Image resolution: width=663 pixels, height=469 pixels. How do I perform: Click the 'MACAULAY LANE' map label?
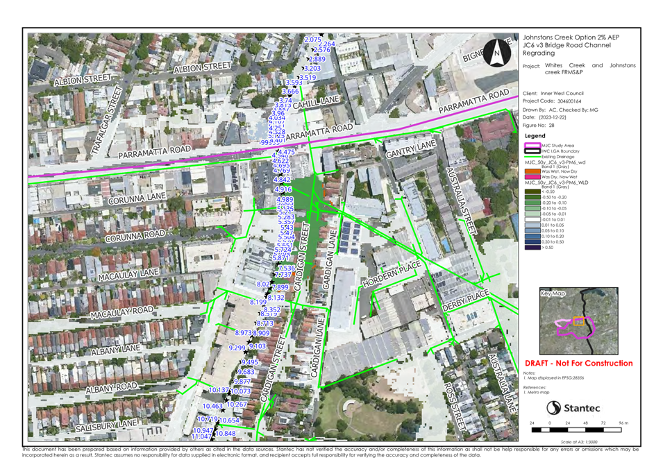tap(128, 275)
